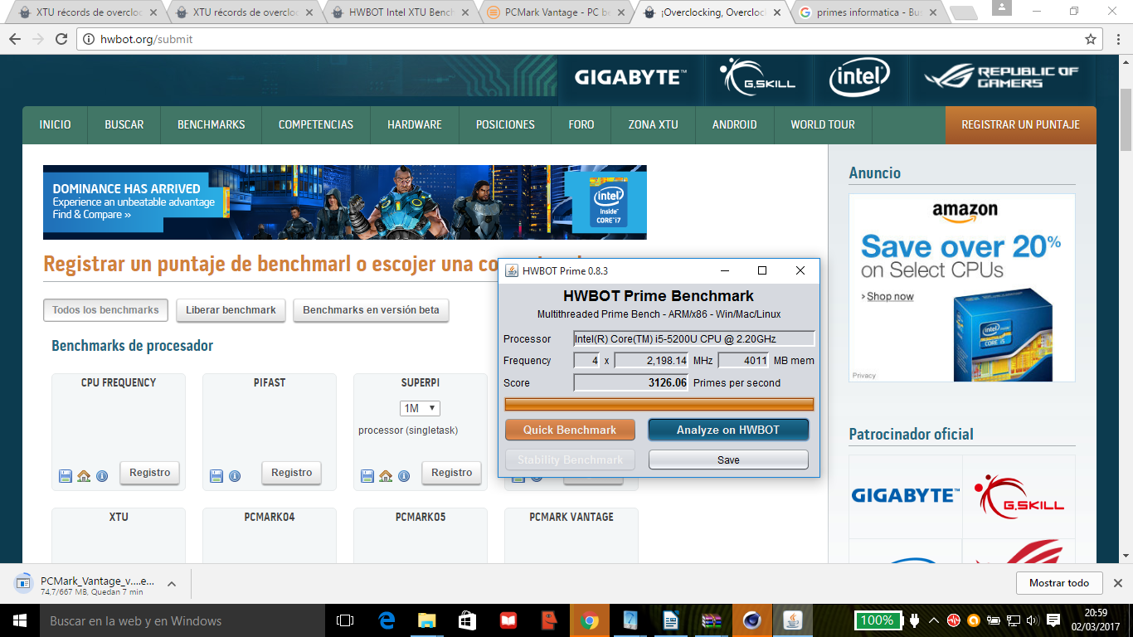Viewport: 1133px width, 637px height.
Task: Click the home icon in CPU FREQUENCY card
Action: pos(84,476)
